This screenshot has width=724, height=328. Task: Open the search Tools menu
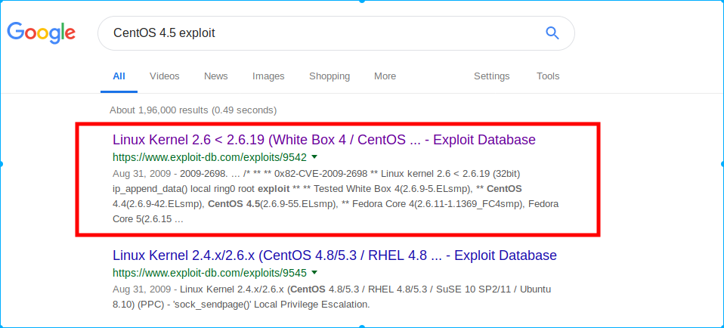[x=548, y=76]
